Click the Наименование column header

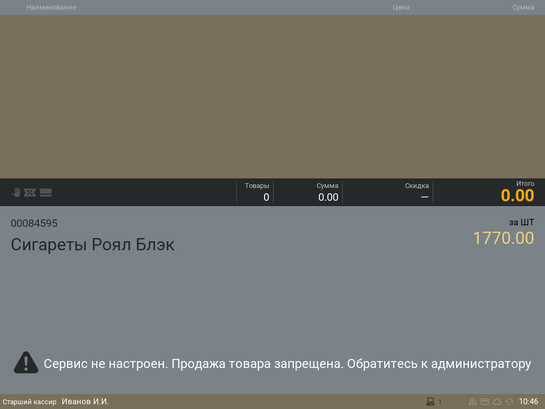52,7
